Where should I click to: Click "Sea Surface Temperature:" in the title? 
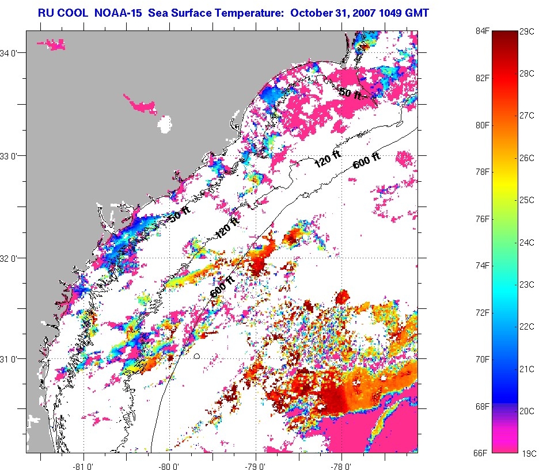(216, 13)
